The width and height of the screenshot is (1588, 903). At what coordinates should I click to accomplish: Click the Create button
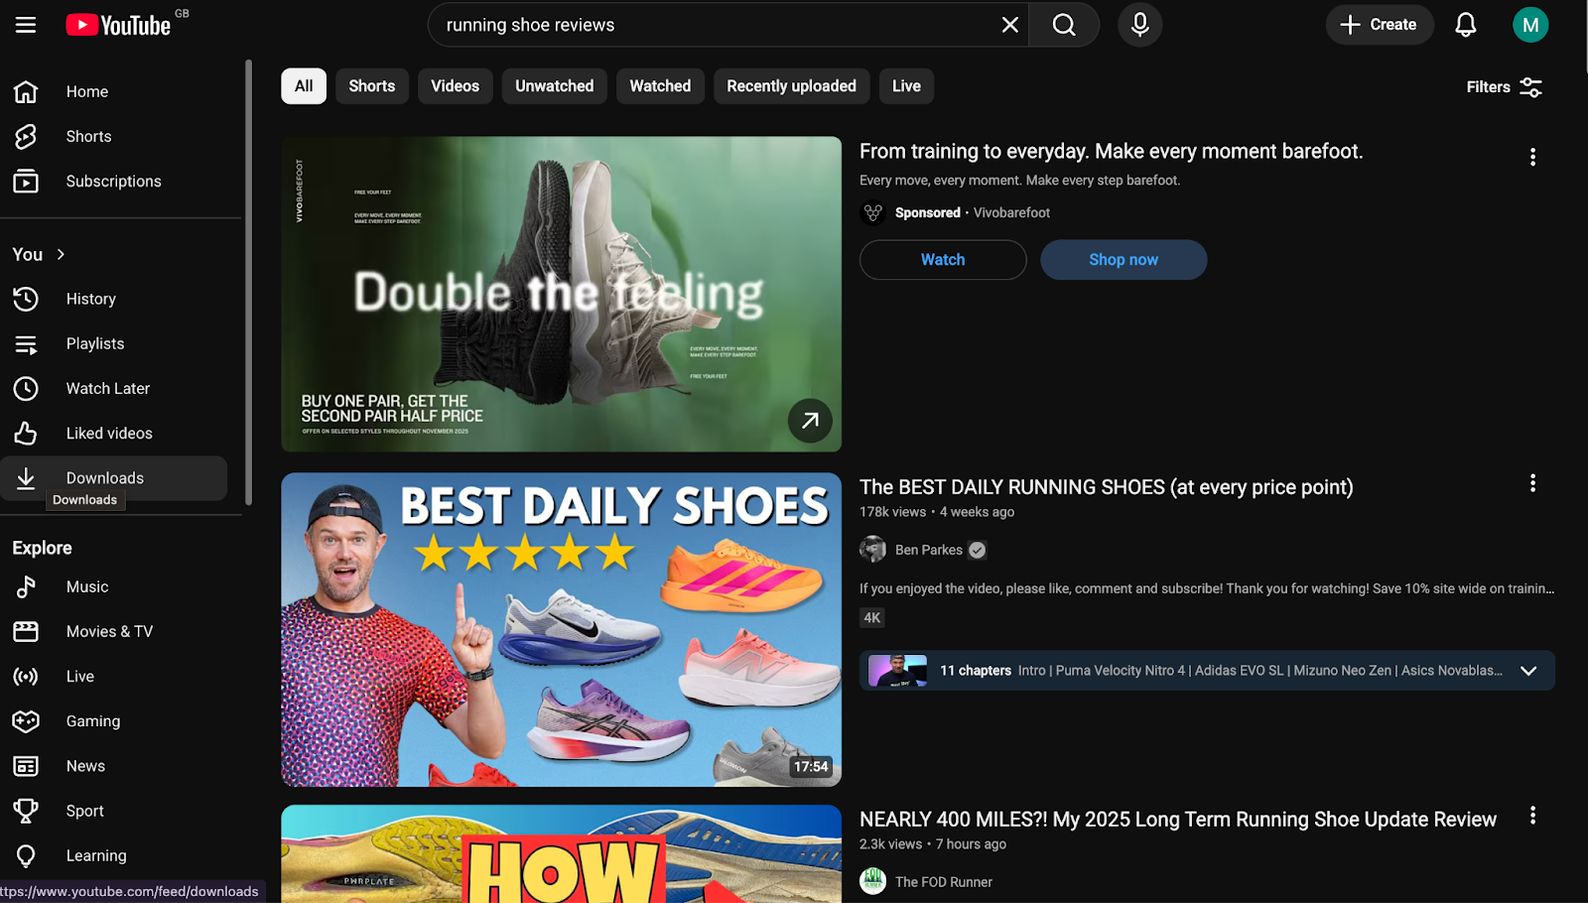click(1379, 25)
